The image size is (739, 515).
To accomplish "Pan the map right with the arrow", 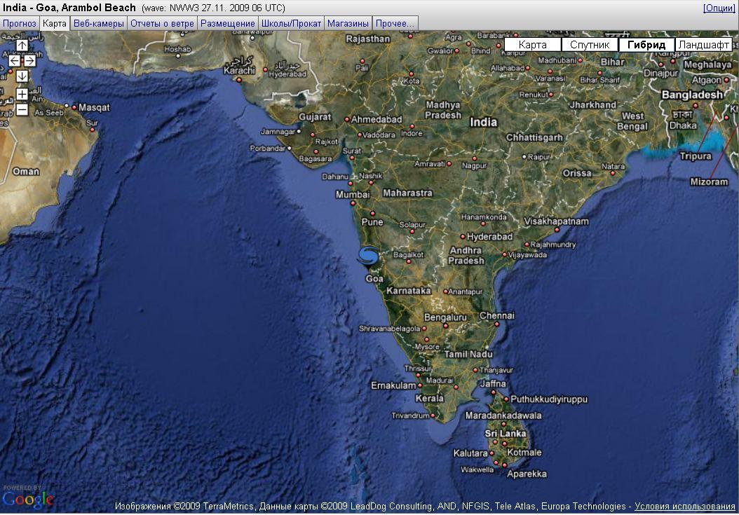I will pos(29,61).
